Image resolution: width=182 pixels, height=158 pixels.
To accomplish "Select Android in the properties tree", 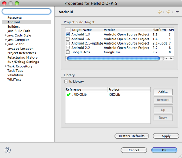I will (x=26, y=22).
